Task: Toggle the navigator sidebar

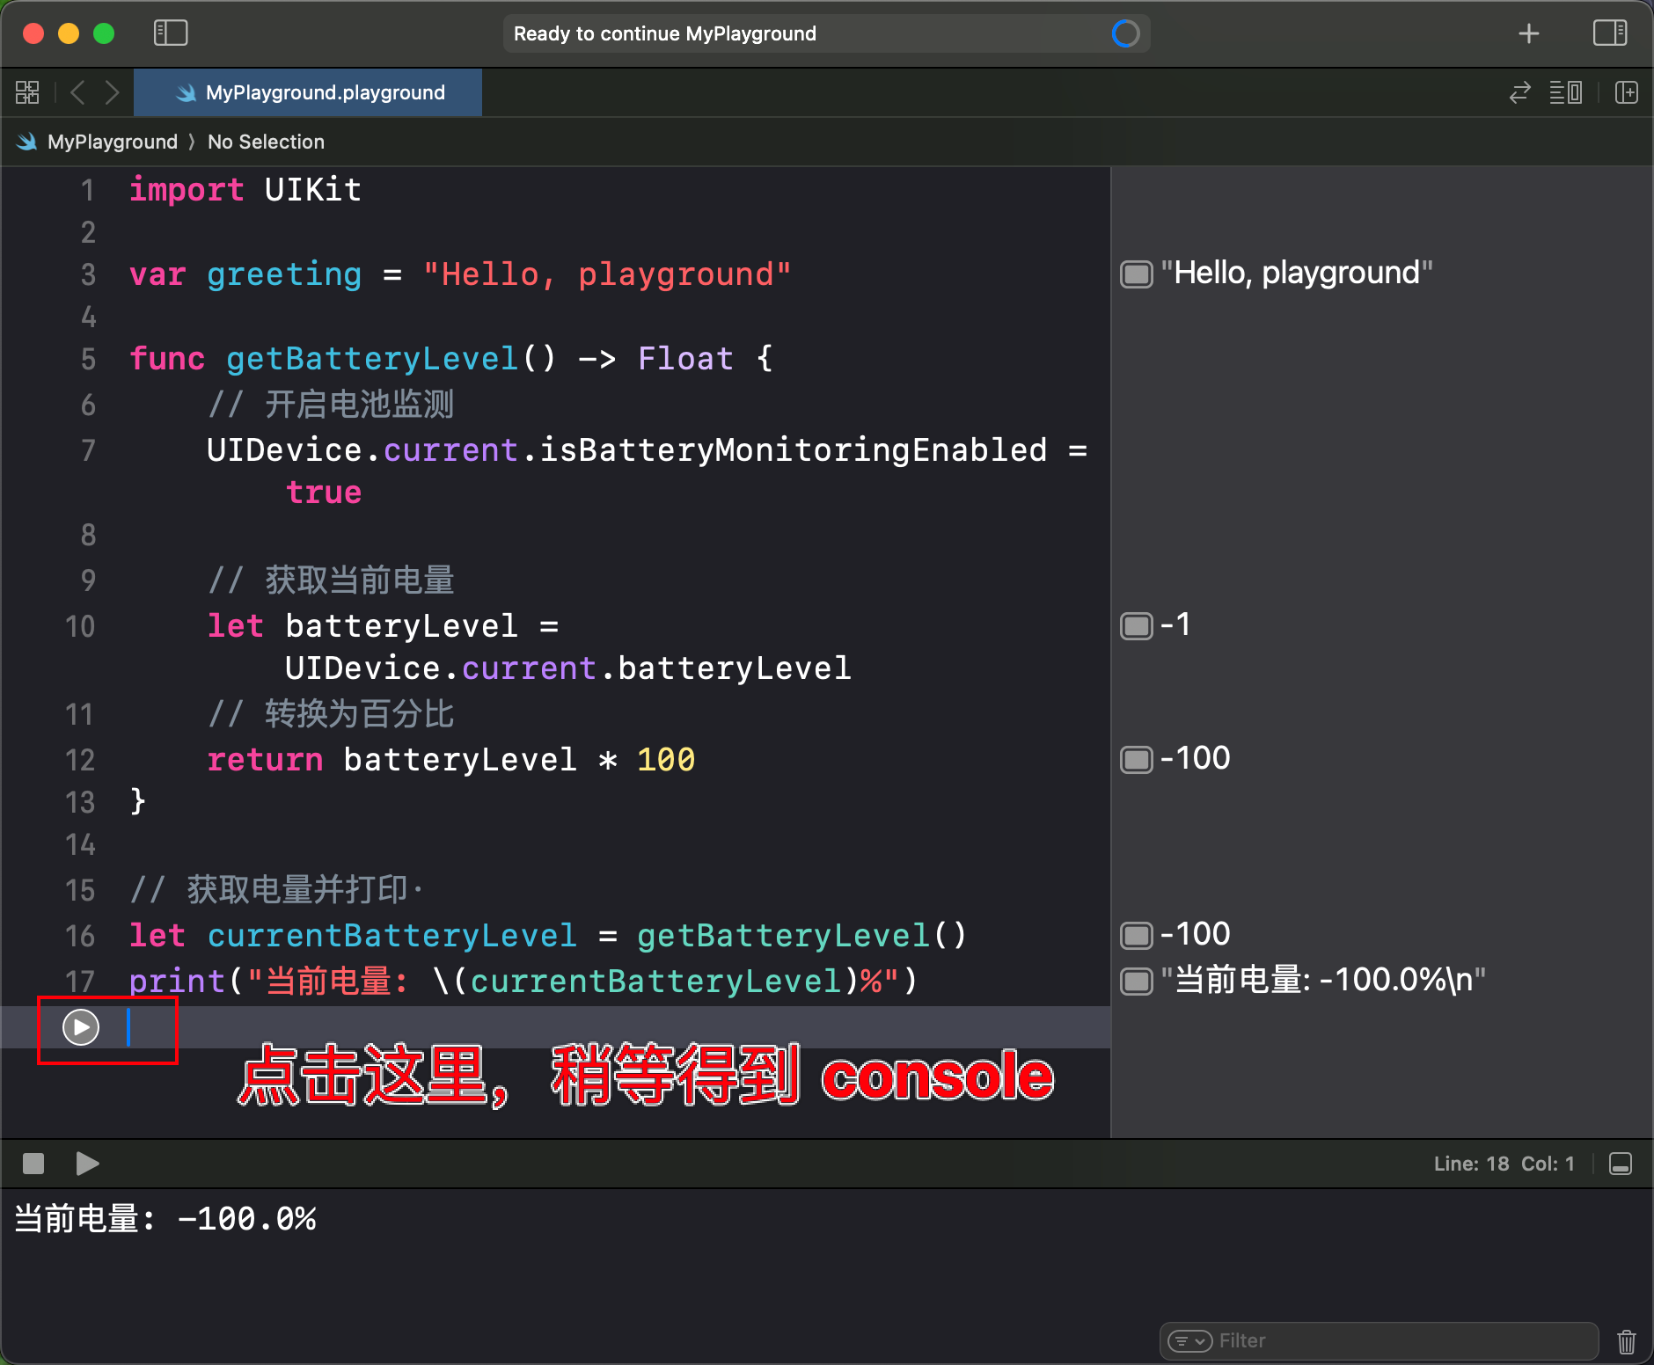Action: 171,33
